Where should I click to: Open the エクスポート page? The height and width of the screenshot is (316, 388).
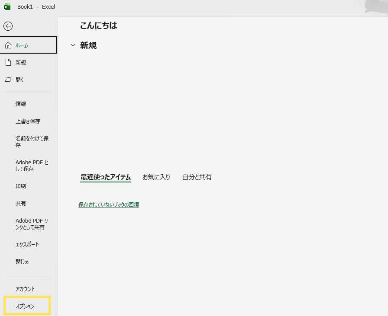pos(27,244)
